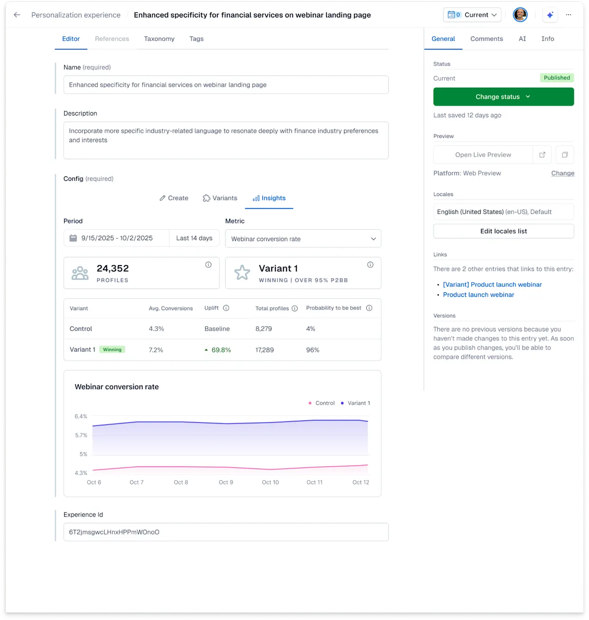Click the Oct 9 chart axis label

pos(226,483)
